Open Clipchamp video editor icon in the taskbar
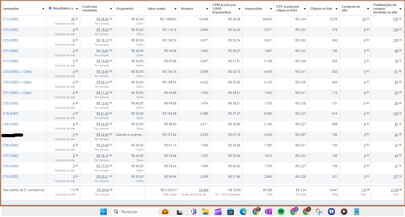This screenshot has width=405, height=217. tap(218, 212)
